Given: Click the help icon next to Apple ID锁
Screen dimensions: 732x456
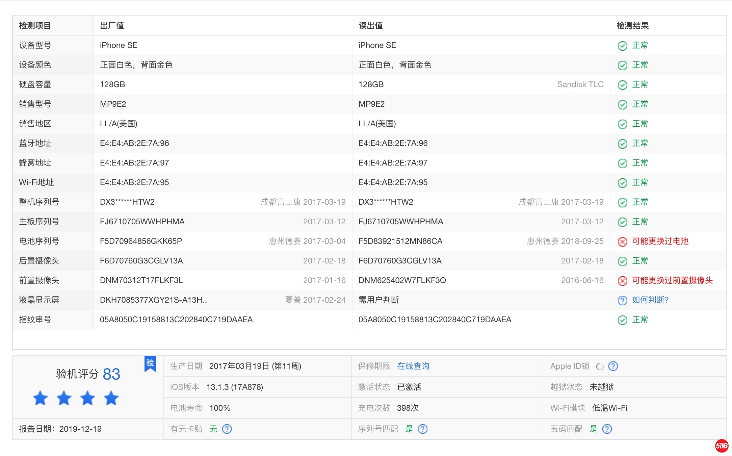Looking at the screenshot, I should tap(613, 366).
